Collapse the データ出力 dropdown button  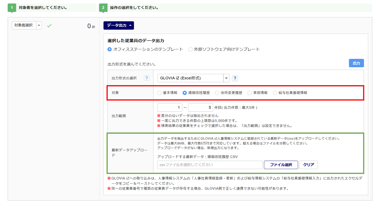tap(118, 26)
